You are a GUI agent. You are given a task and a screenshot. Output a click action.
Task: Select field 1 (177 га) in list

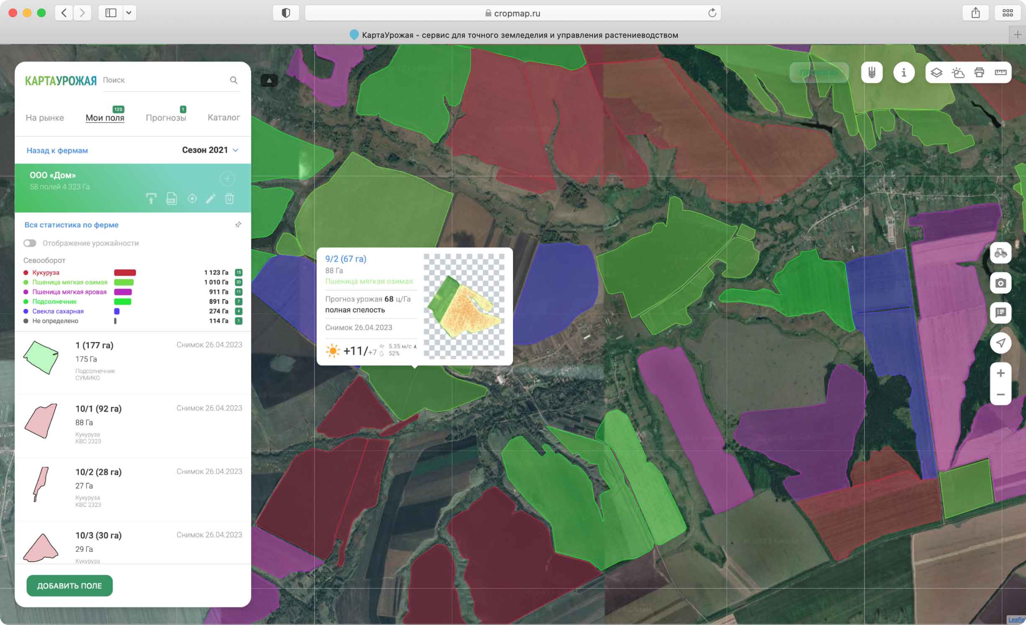[133, 362]
